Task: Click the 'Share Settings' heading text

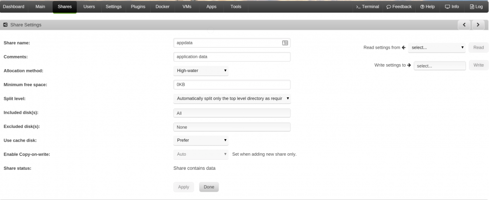Action: point(26,25)
